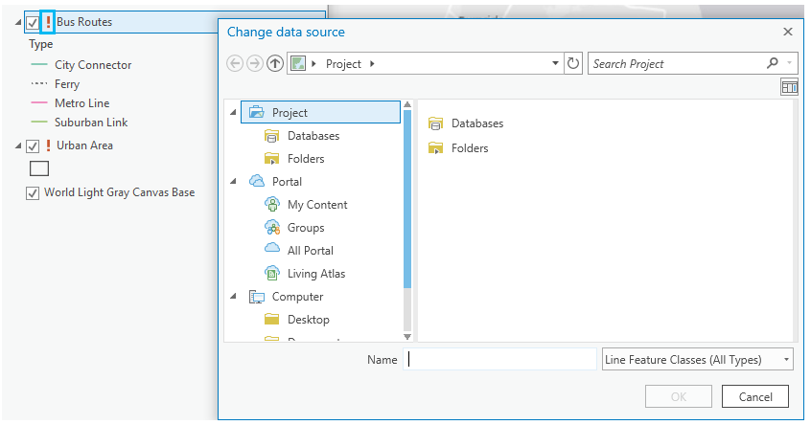The image size is (811, 425).
Task: Click the red exclamation beside Urban Area
Action: pyautogui.click(x=48, y=145)
